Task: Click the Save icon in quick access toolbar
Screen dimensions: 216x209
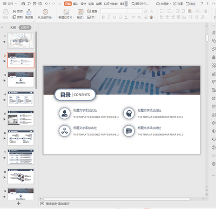Action: tap(23, 3)
